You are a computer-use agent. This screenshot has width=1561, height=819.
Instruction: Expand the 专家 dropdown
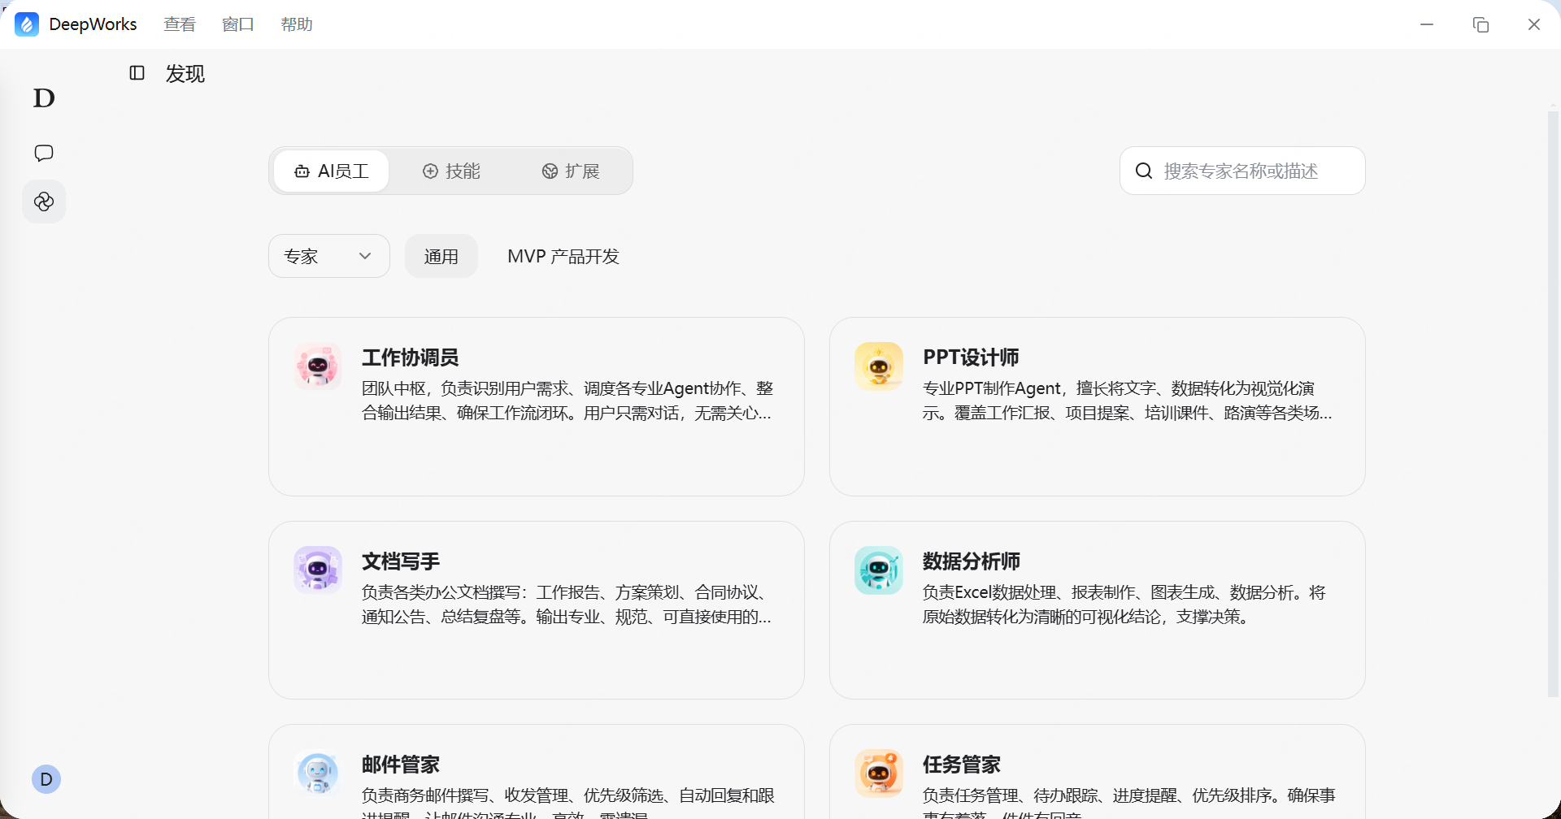point(329,256)
